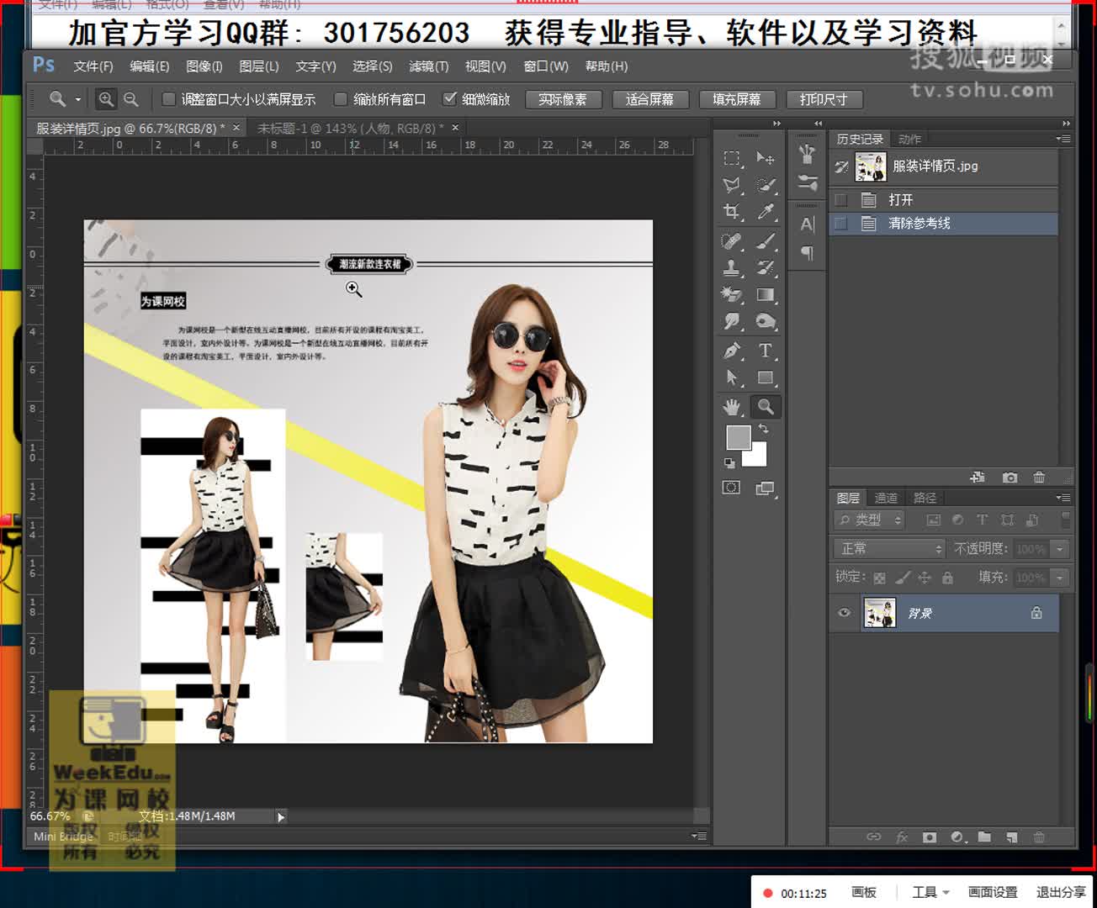Delete current history state
This screenshot has width=1097, height=908.
(1039, 478)
